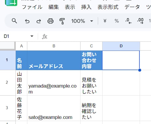
Task: Select empty cell D2
Action: [121, 83]
